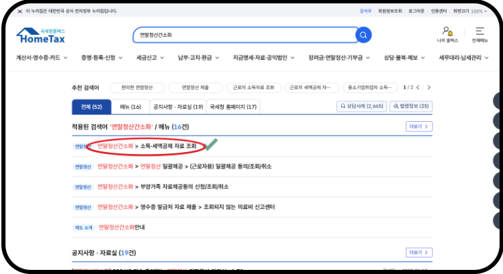503x274 pixels.
Task: Click the blue search magnifier button
Action: click(364, 35)
